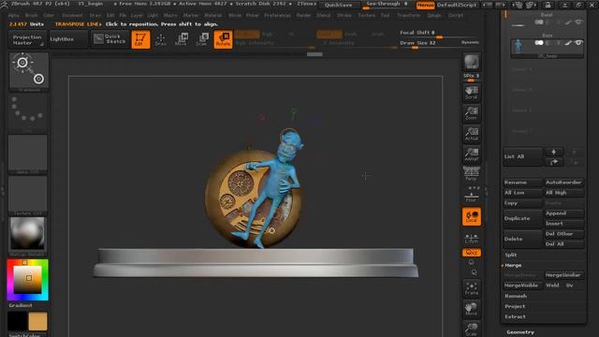The height and width of the screenshot is (337, 599).
Task: Click Insert button
Action: pyautogui.click(x=563, y=224)
